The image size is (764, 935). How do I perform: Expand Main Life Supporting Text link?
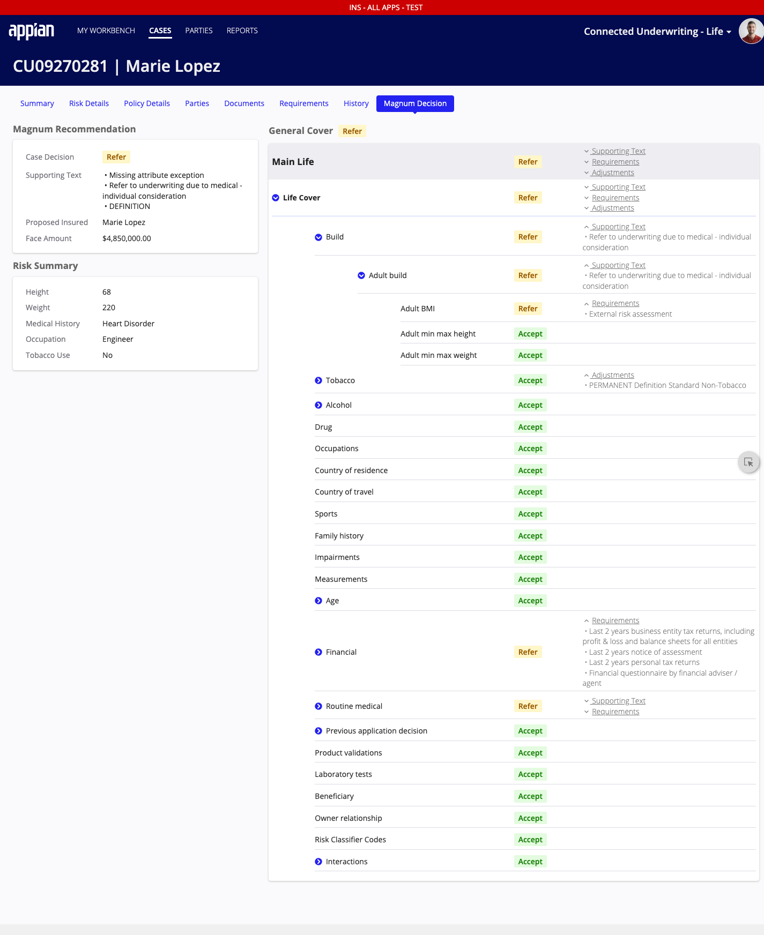[x=615, y=151]
